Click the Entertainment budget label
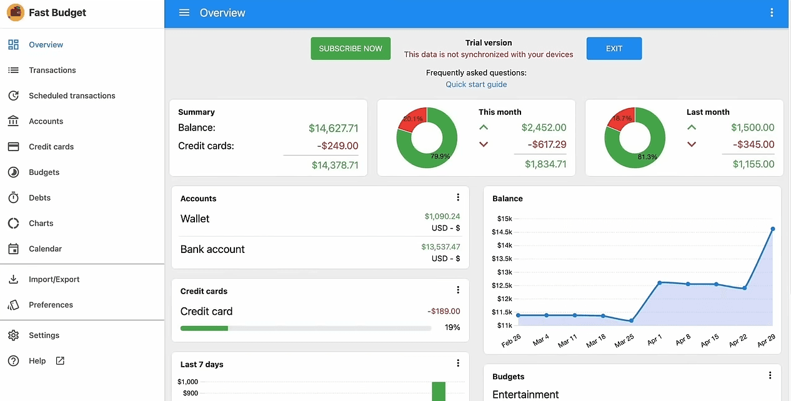Screen dimensions: 791x401 (x=526, y=394)
